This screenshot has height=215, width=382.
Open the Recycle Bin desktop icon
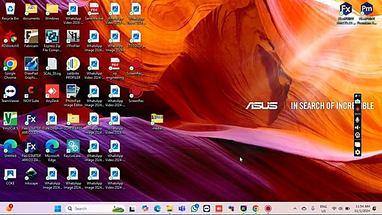(10, 11)
